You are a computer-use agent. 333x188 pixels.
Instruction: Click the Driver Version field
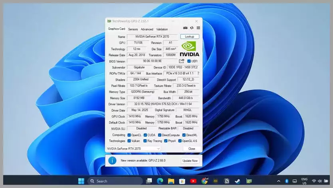pyautogui.click(x=163, y=104)
